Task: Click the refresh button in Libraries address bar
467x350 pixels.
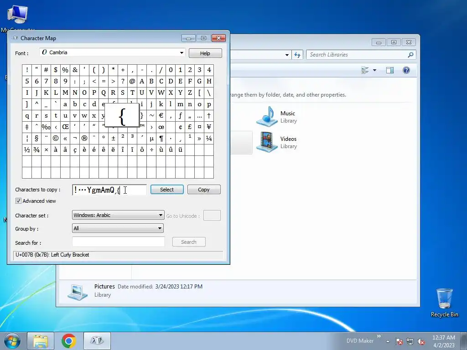Action: pyautogui.click(x=297, y=55)
